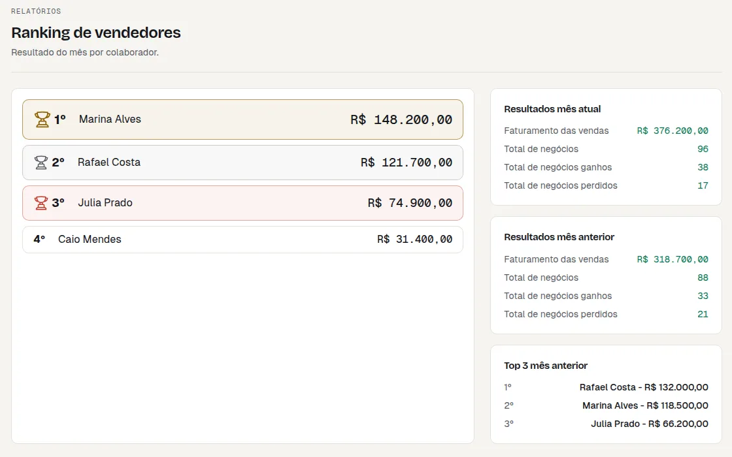The image size is (732, 457).
Task: Click Total de negócios perdidos label under mês atual
Action: point(560,185)
